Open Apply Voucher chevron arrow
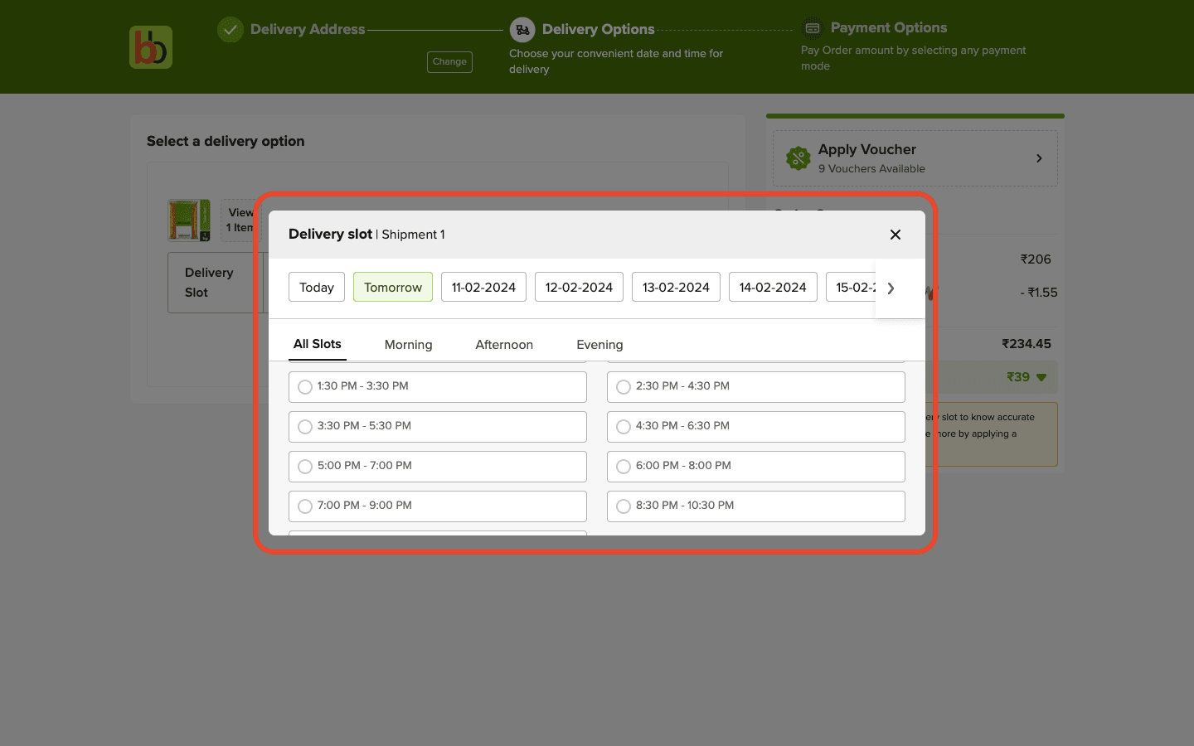The width and height of the screenshot is (1194, 746). coord(1039,158)
